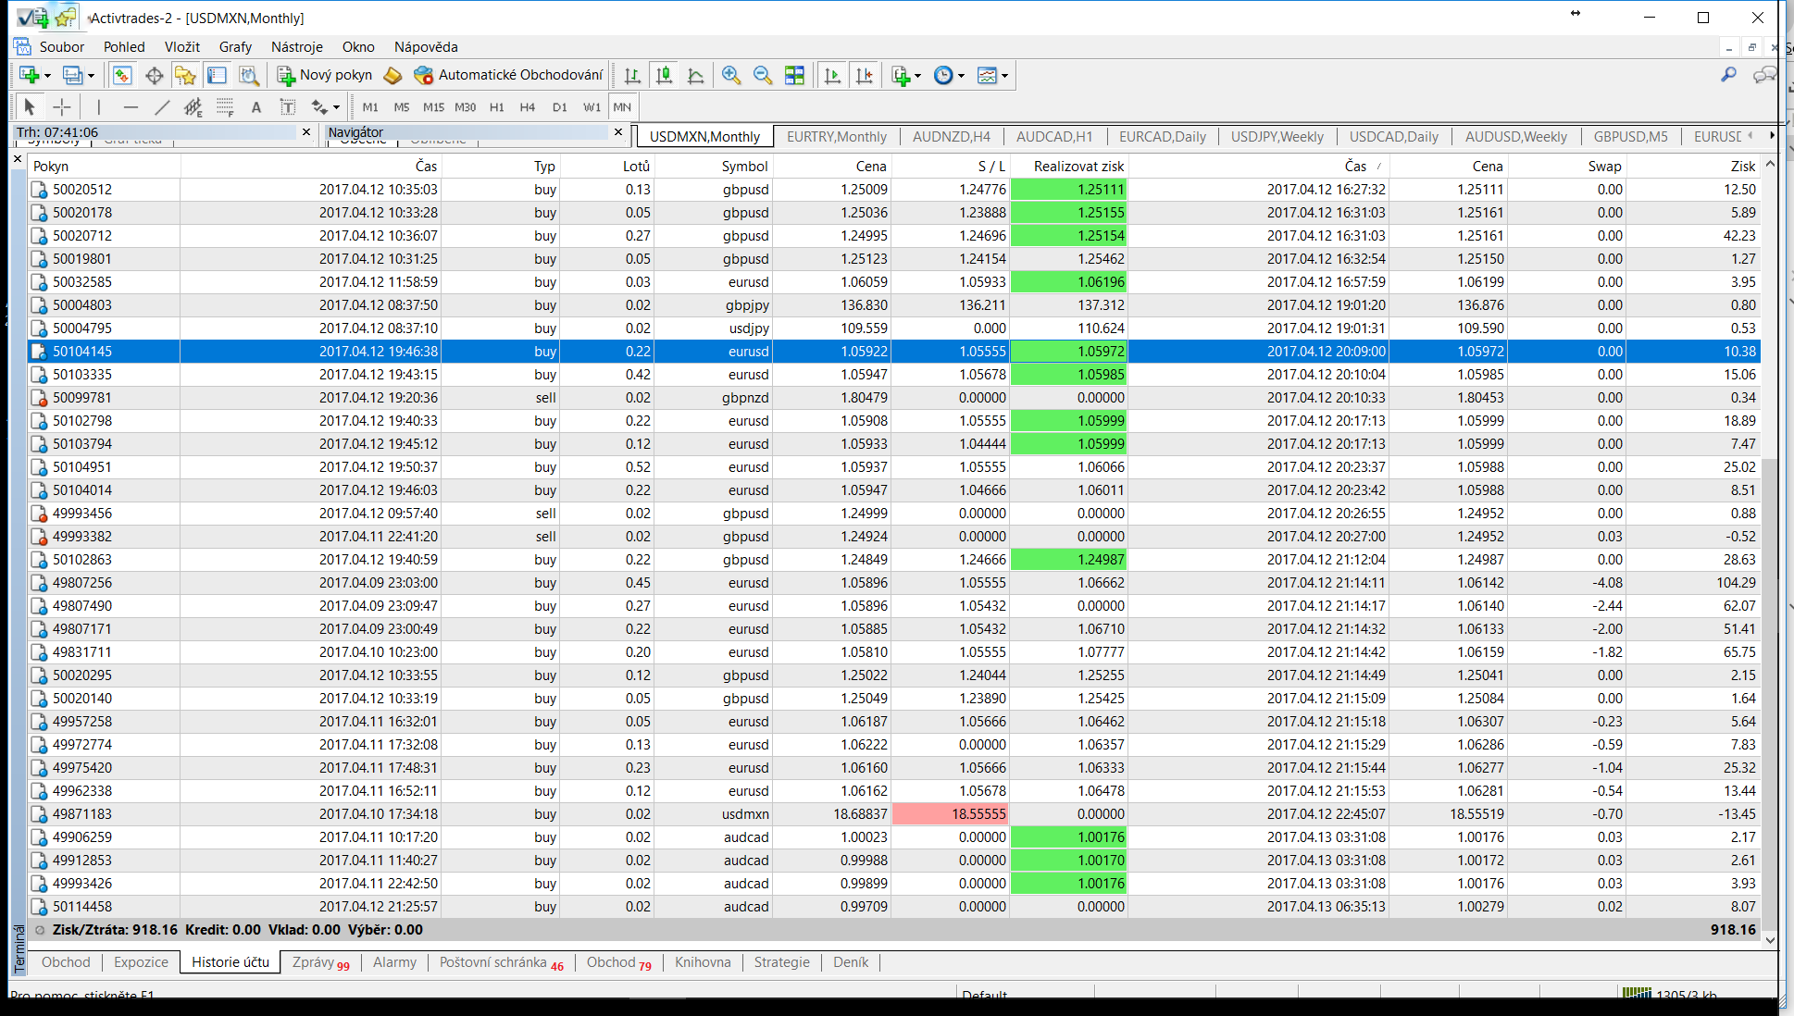Toggle the chart auto-scroll button
Viewport: 1794px width, 1016px height.
click(832, 76)
